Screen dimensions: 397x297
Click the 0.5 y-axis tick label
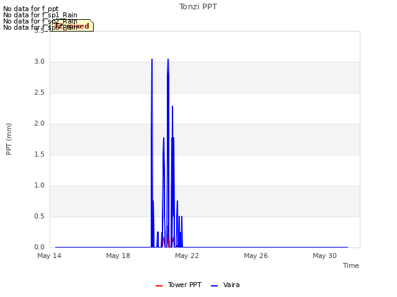point(39,216)
